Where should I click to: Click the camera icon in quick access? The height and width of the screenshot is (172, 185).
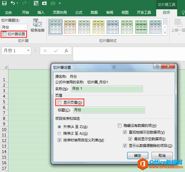point(53,3)
